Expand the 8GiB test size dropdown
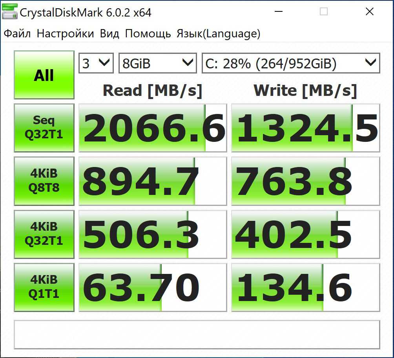Viewport: 394px width, 358px height. tap(157, 63)
